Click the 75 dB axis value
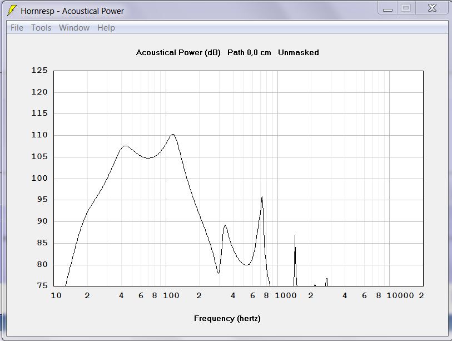The height and width of the screenshot is (341, 452). (x=42, y=285)
